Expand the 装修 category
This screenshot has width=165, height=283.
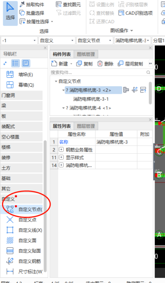(x=22, y=158)
